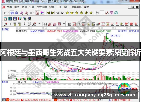
Task: Click the yellow diamond left-right expand icon
Action: 77,13
